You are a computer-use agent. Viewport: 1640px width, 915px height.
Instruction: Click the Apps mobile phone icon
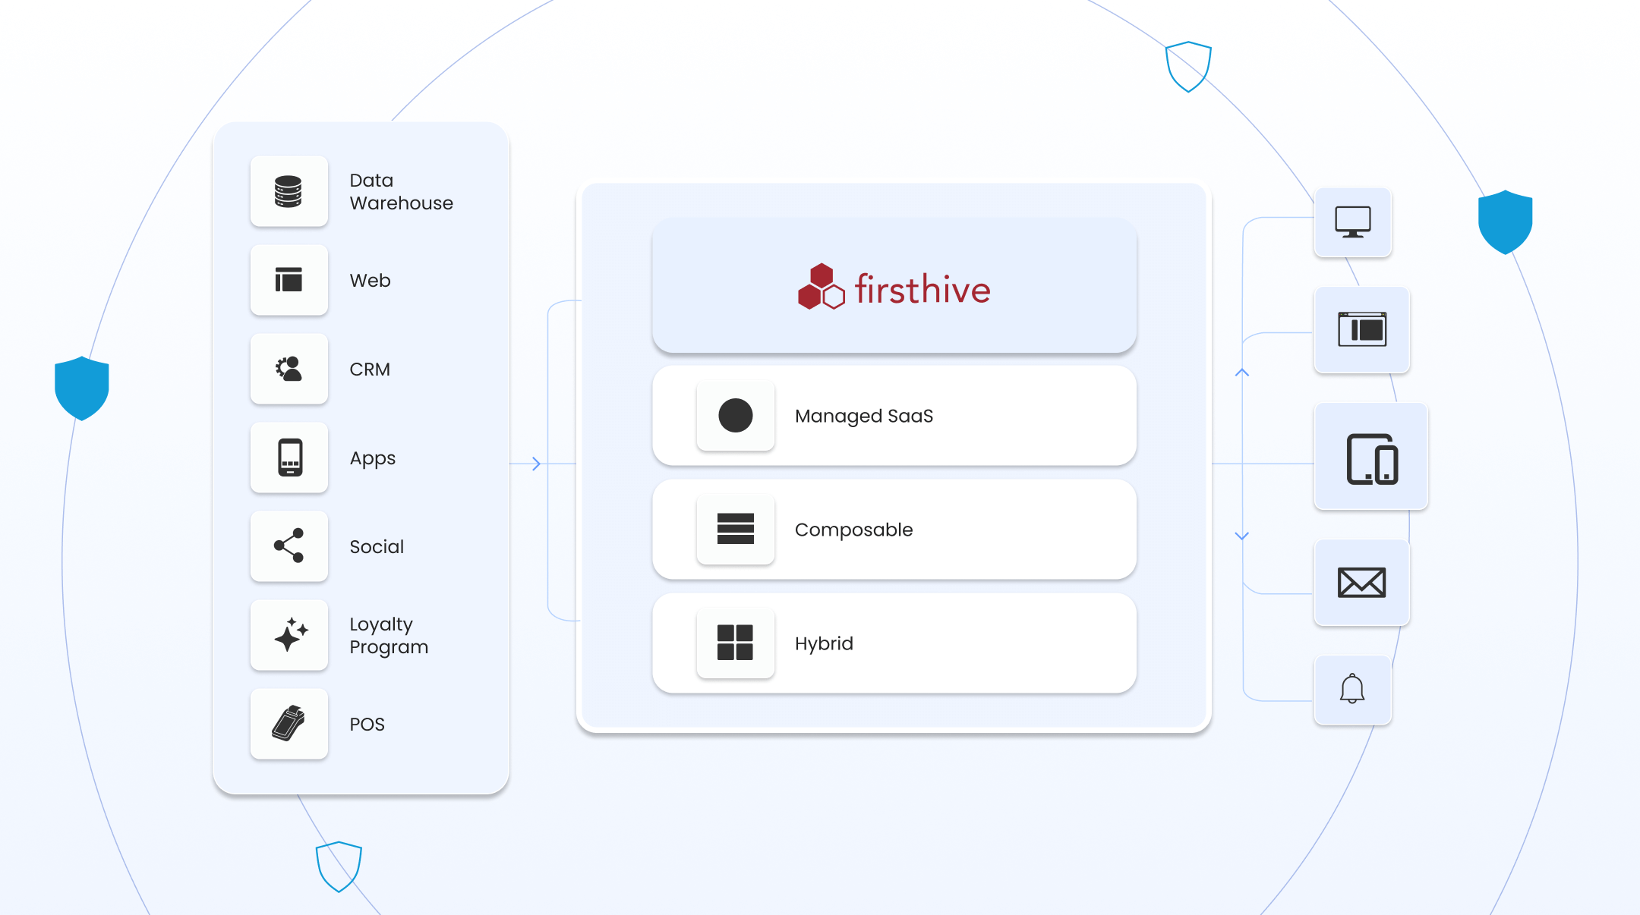289,457
